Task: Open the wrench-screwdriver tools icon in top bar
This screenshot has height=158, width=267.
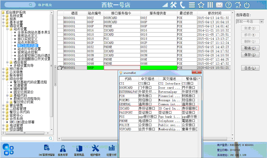Action: point(174,5)
